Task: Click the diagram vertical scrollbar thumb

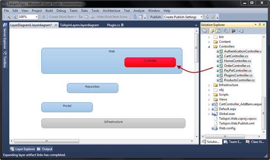Action: [x=196, y=48]
